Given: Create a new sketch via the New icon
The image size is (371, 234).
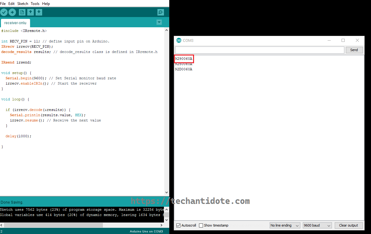Looking at the screenshot, I should [x=22, y=12].
